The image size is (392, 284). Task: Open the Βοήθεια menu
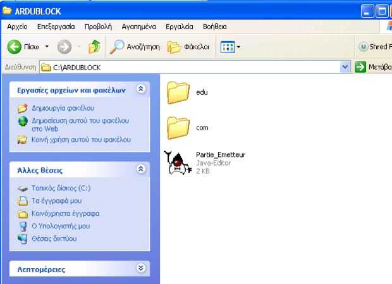pyautogui.click(x=215, y=27)
